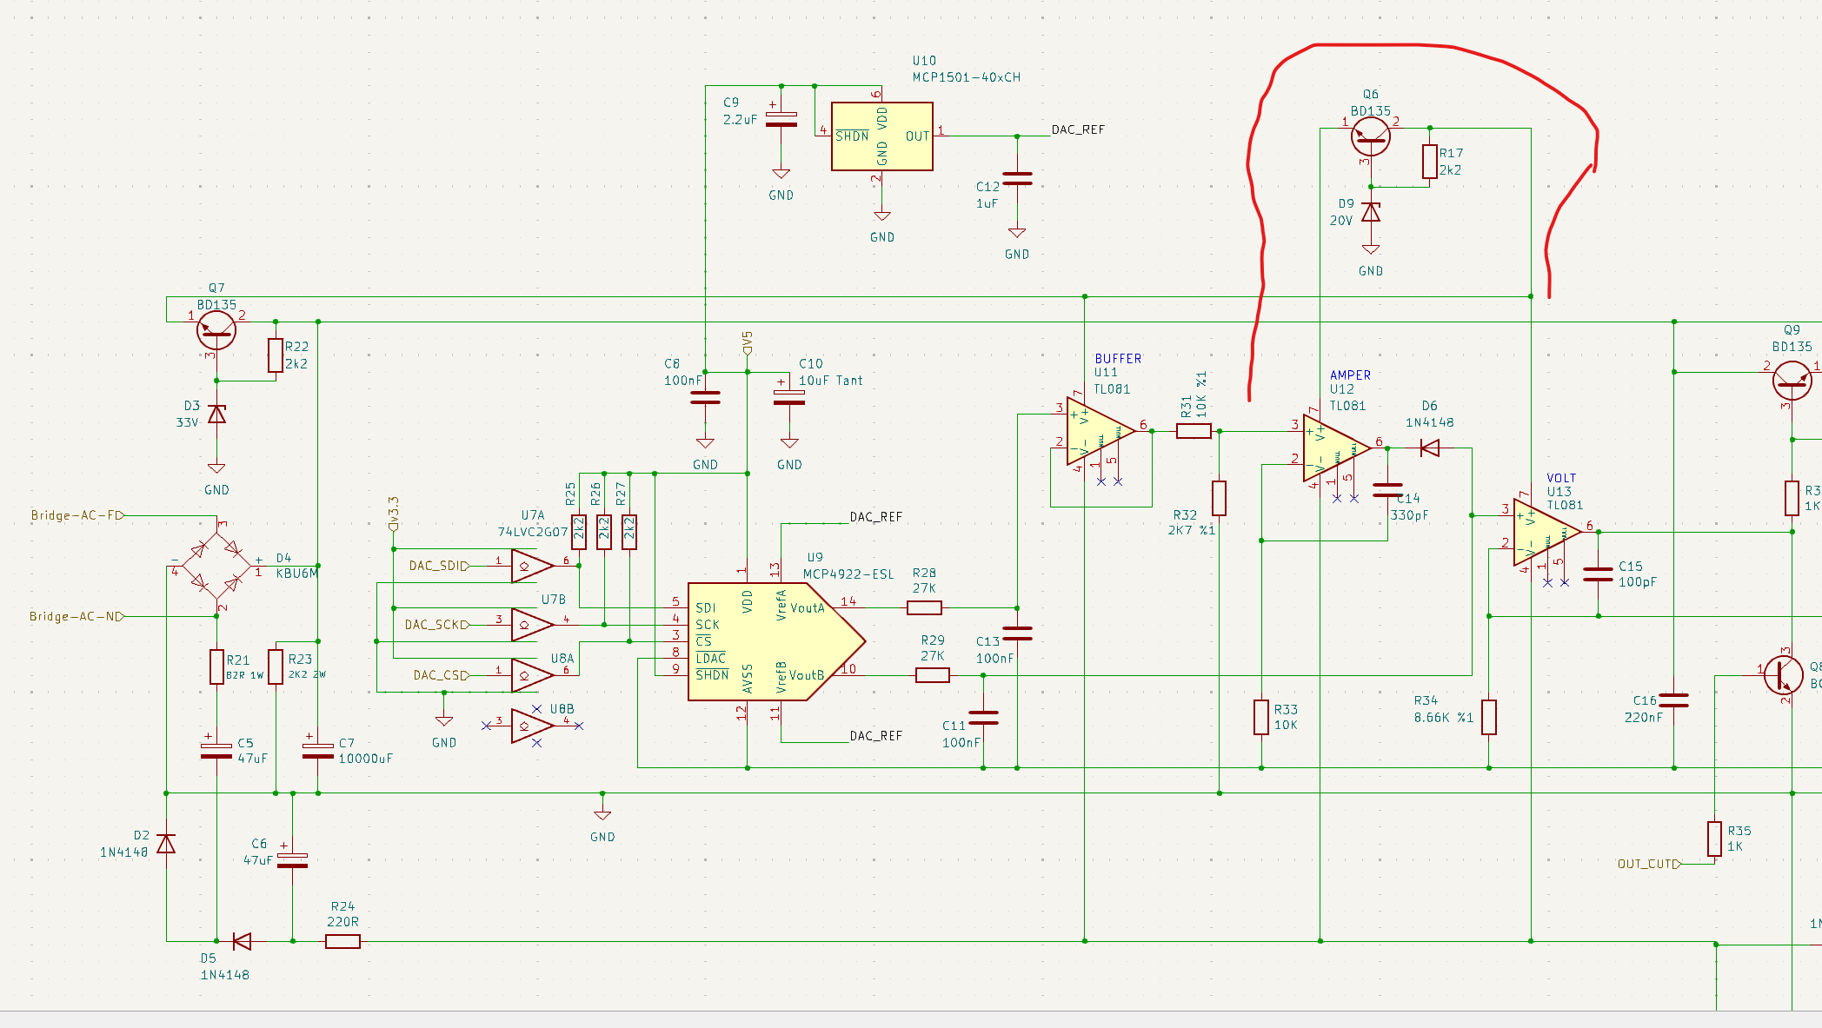This screenshot has height=1028, width=1822.
Task: Select the R32 2K7 1% resistor
Action: [1220, 498]
